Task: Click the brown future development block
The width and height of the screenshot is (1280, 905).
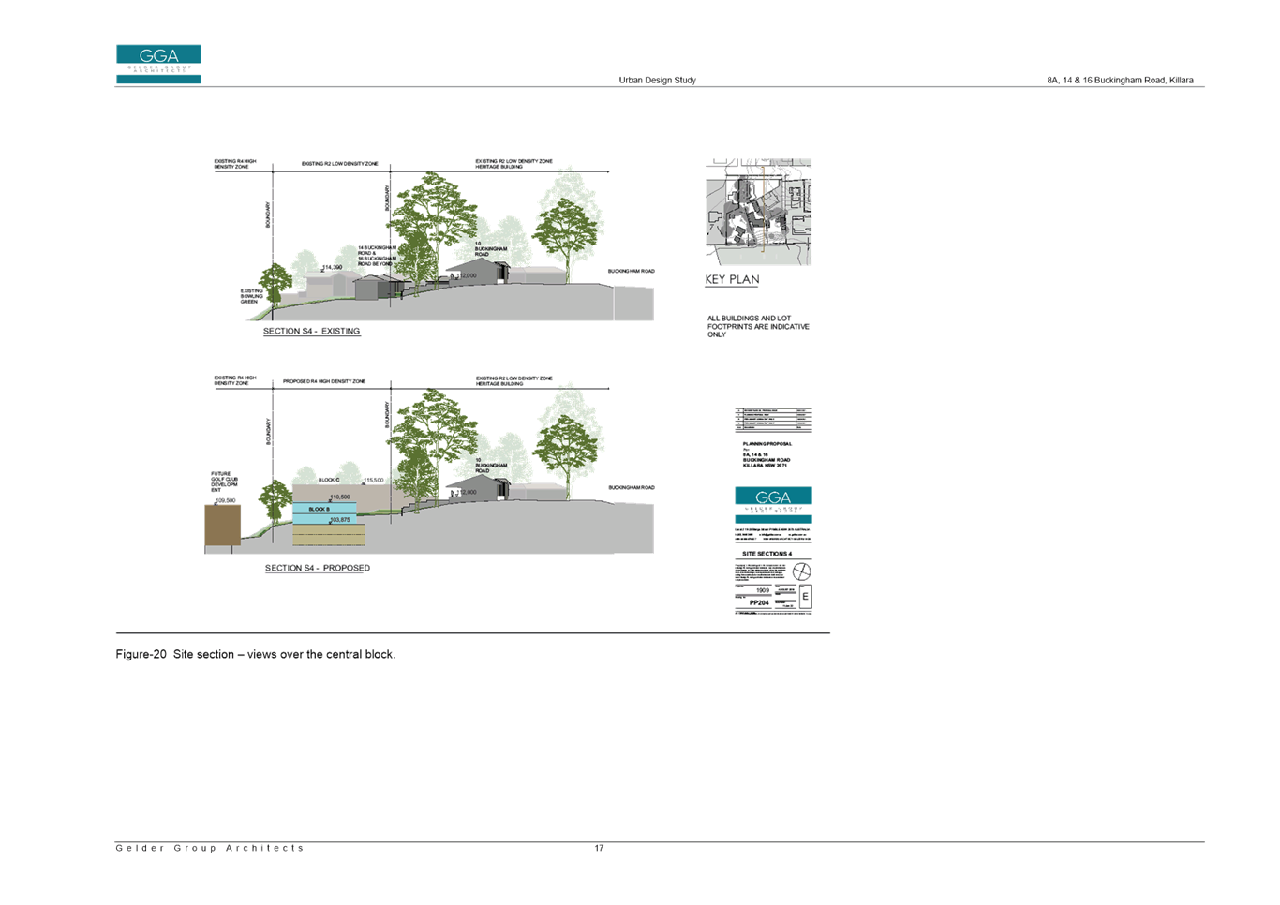Action: [x=223, y=527]
